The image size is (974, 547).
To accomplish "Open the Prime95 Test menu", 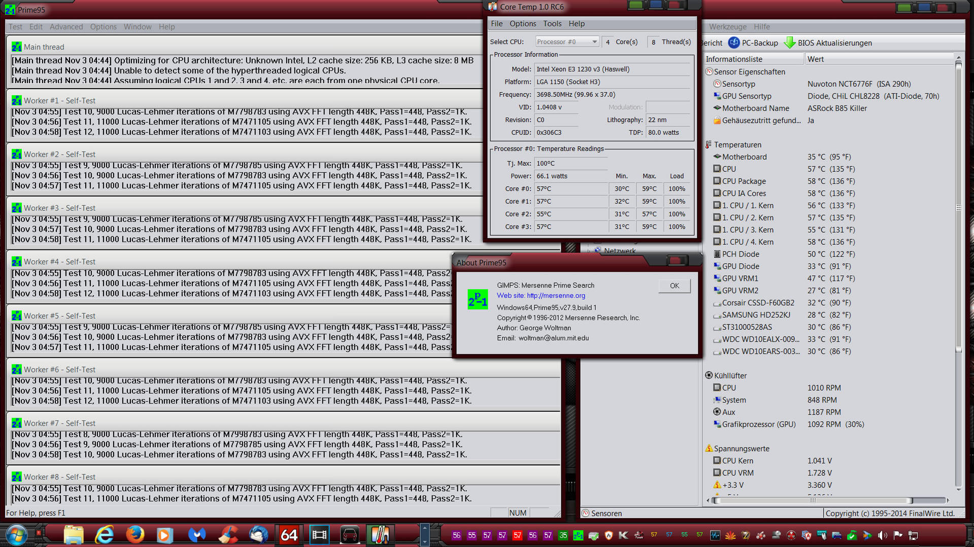I will 15,27.
